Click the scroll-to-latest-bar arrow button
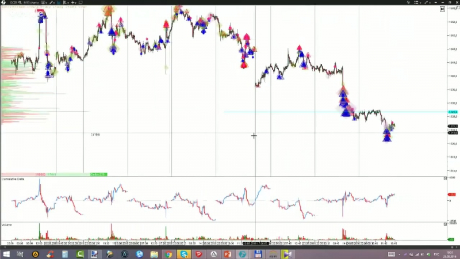 pos(442,9)
